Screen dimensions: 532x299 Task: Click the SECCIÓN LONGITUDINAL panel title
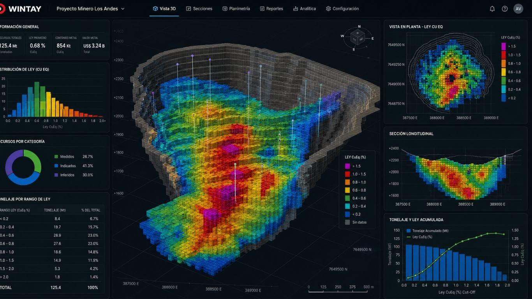coord(411,134)
